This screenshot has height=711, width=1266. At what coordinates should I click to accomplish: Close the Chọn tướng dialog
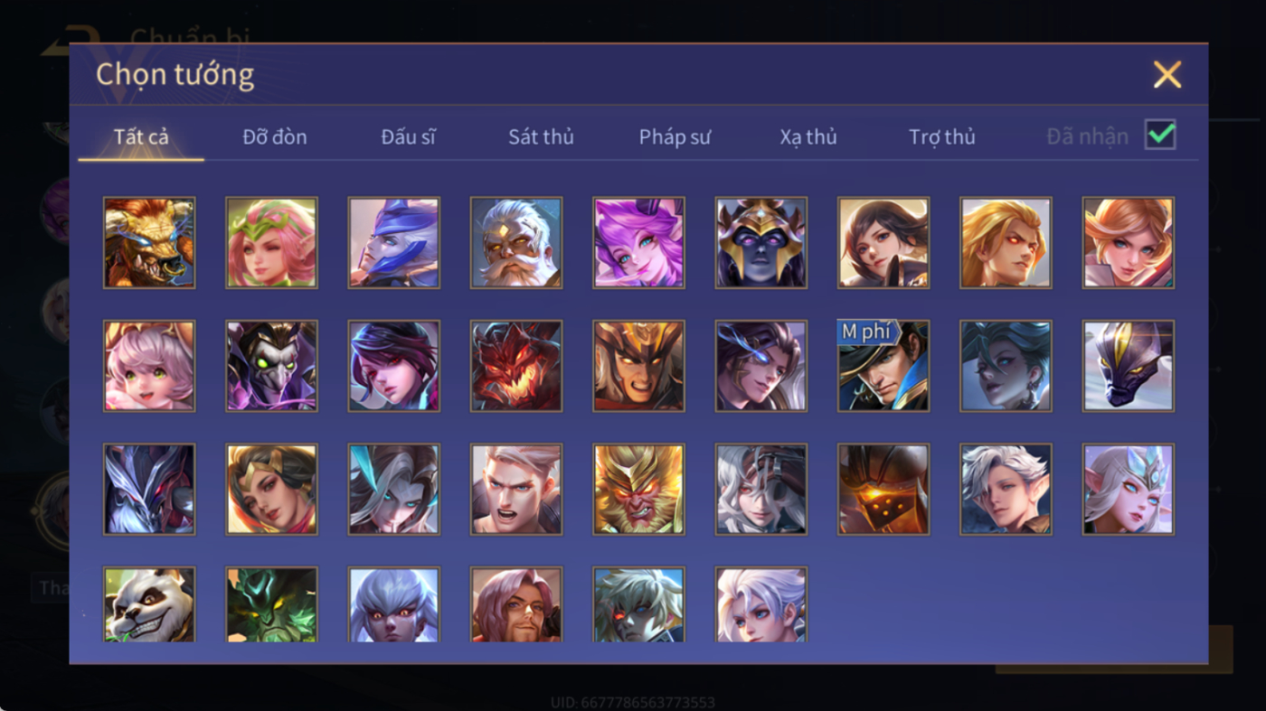(1167, 74)
